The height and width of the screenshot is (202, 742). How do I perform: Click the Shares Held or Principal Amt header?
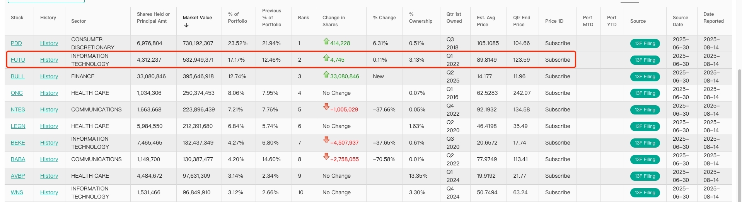153,18
